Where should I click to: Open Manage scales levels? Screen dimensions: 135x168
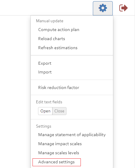point(59,153)
